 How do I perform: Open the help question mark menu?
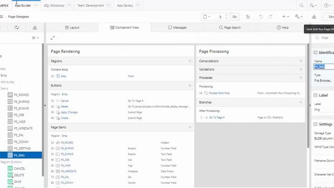coord(328,5)
